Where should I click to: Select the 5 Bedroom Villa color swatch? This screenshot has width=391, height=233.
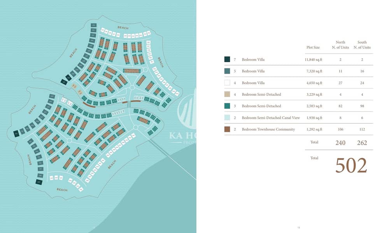click(x=227, y=71)
